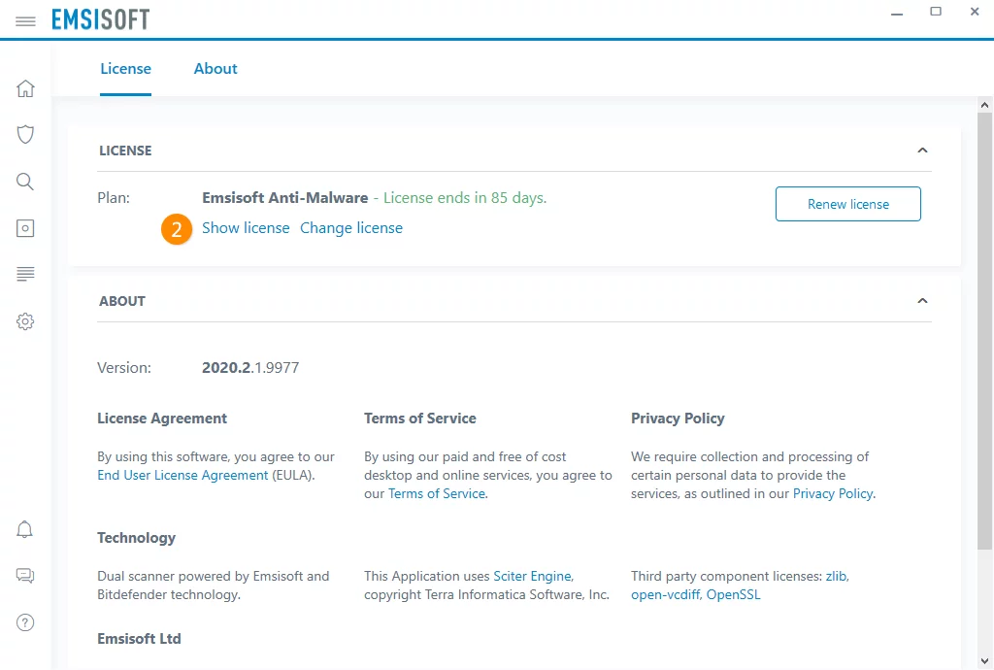Viewport: 994px width, 670px height.
Task: Collapse the ABOUT section chevron
Action: tap(922, 300)
